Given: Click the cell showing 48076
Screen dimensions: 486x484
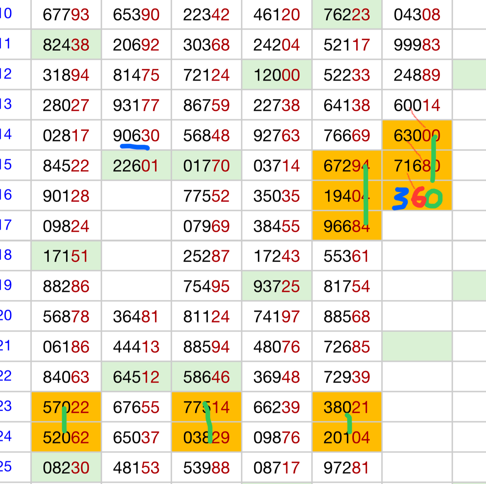Looking at the screenshot, I should (277, 347).
